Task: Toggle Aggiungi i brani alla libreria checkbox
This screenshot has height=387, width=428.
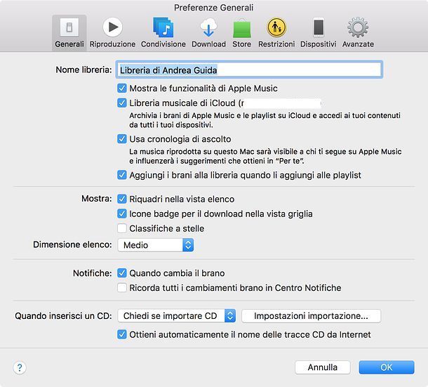Action: (122, 175)
